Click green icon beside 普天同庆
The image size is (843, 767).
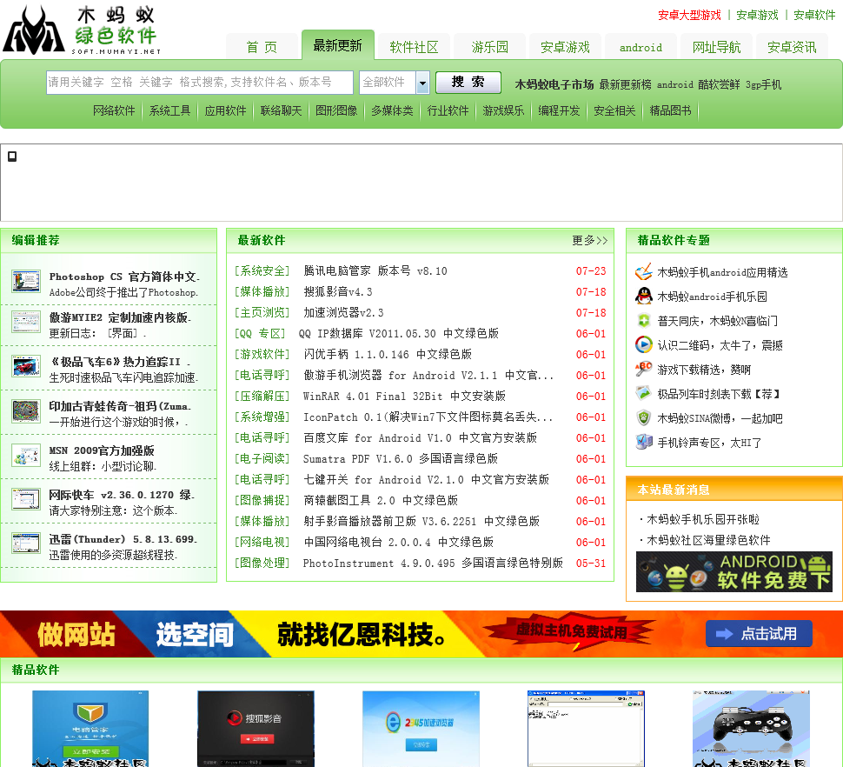643,321
